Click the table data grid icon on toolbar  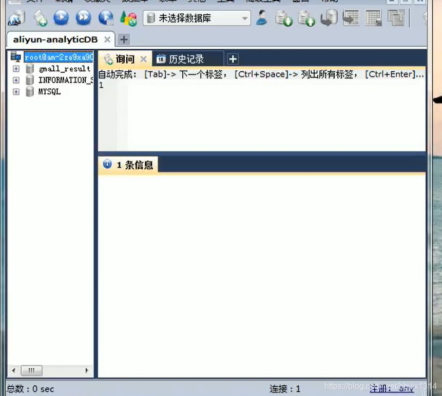(x=373, y=18)
